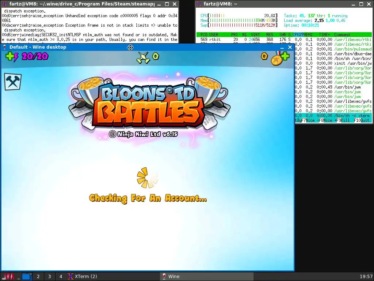The image size is (374, 281).
Task: Maximize the fartz@VM8: ~ htop window
Action: [361, 4]
